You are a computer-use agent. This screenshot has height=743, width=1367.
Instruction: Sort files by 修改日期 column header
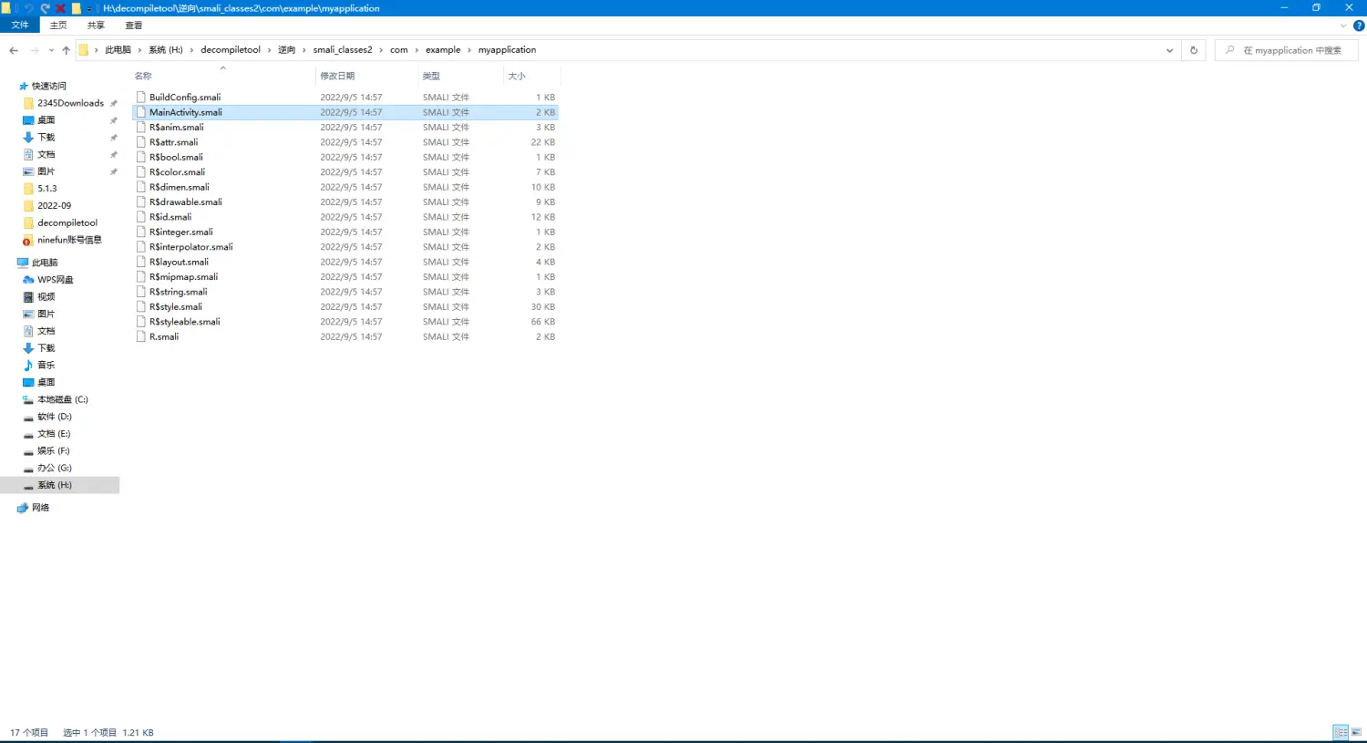(x=337, y=76)
